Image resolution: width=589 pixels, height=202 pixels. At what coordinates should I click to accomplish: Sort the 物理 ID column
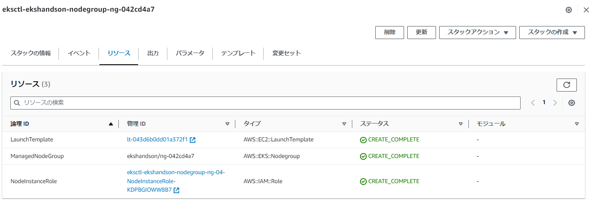pyautogui.click(x=227, y=124)
